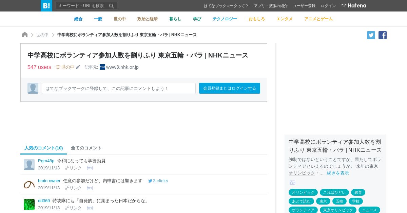Select アニメとゲーム category tab
This screenshot has width=407, height=213.
pos(318,19)
